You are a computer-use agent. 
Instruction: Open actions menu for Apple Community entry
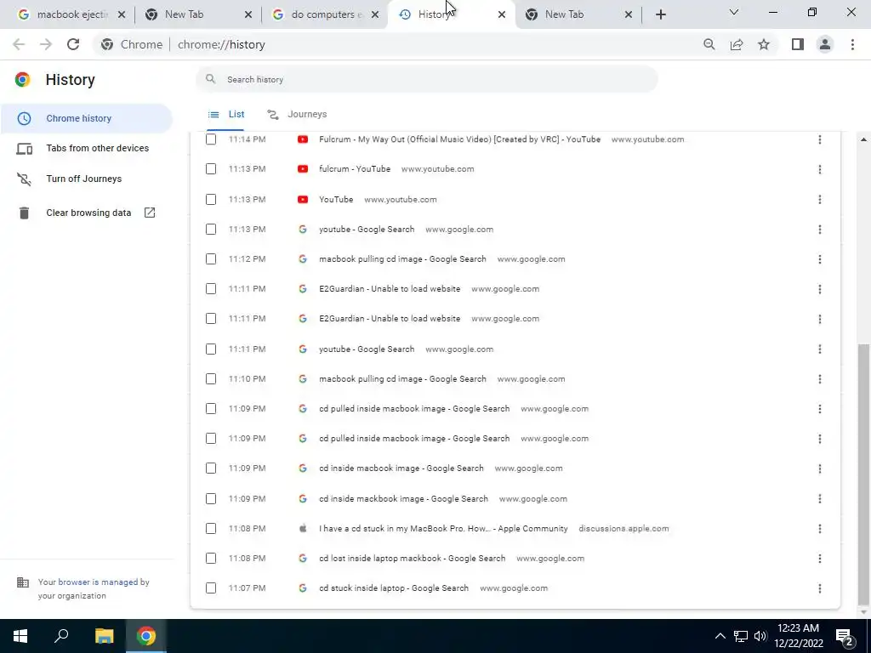(x=820, y=529)
